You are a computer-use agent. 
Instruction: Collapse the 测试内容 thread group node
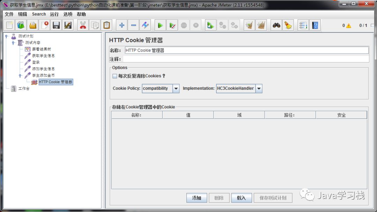pos(13,43)
